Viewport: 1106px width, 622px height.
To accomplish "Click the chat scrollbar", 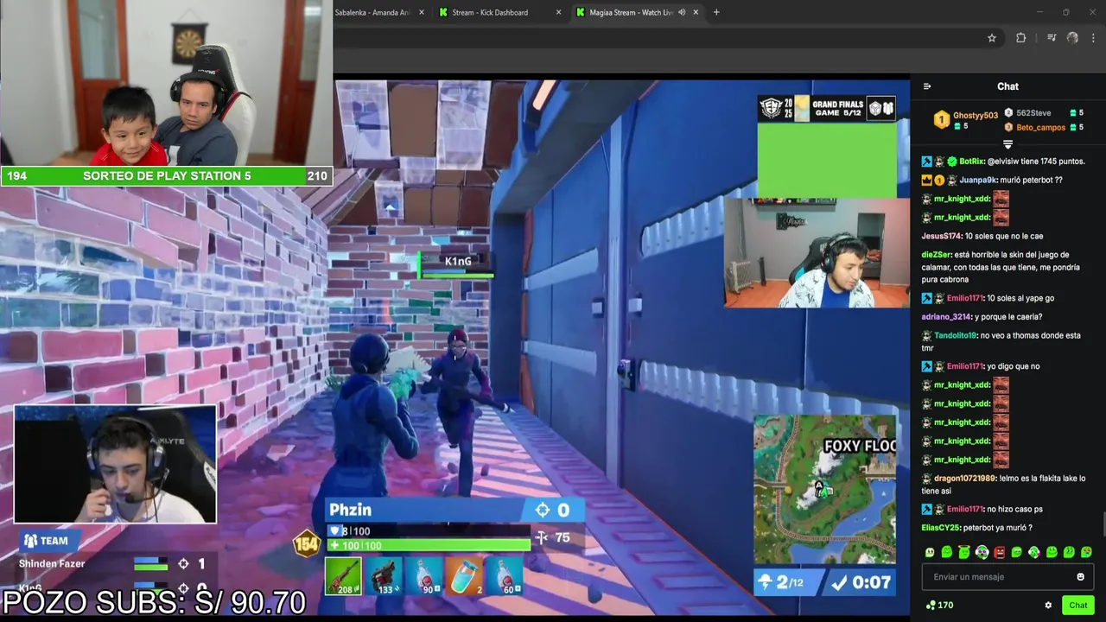I will pyautogui.click(x=1103, y=525).
